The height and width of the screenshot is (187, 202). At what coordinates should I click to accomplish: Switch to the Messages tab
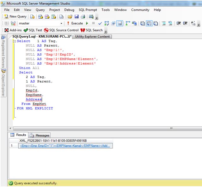tap(40, 135)
